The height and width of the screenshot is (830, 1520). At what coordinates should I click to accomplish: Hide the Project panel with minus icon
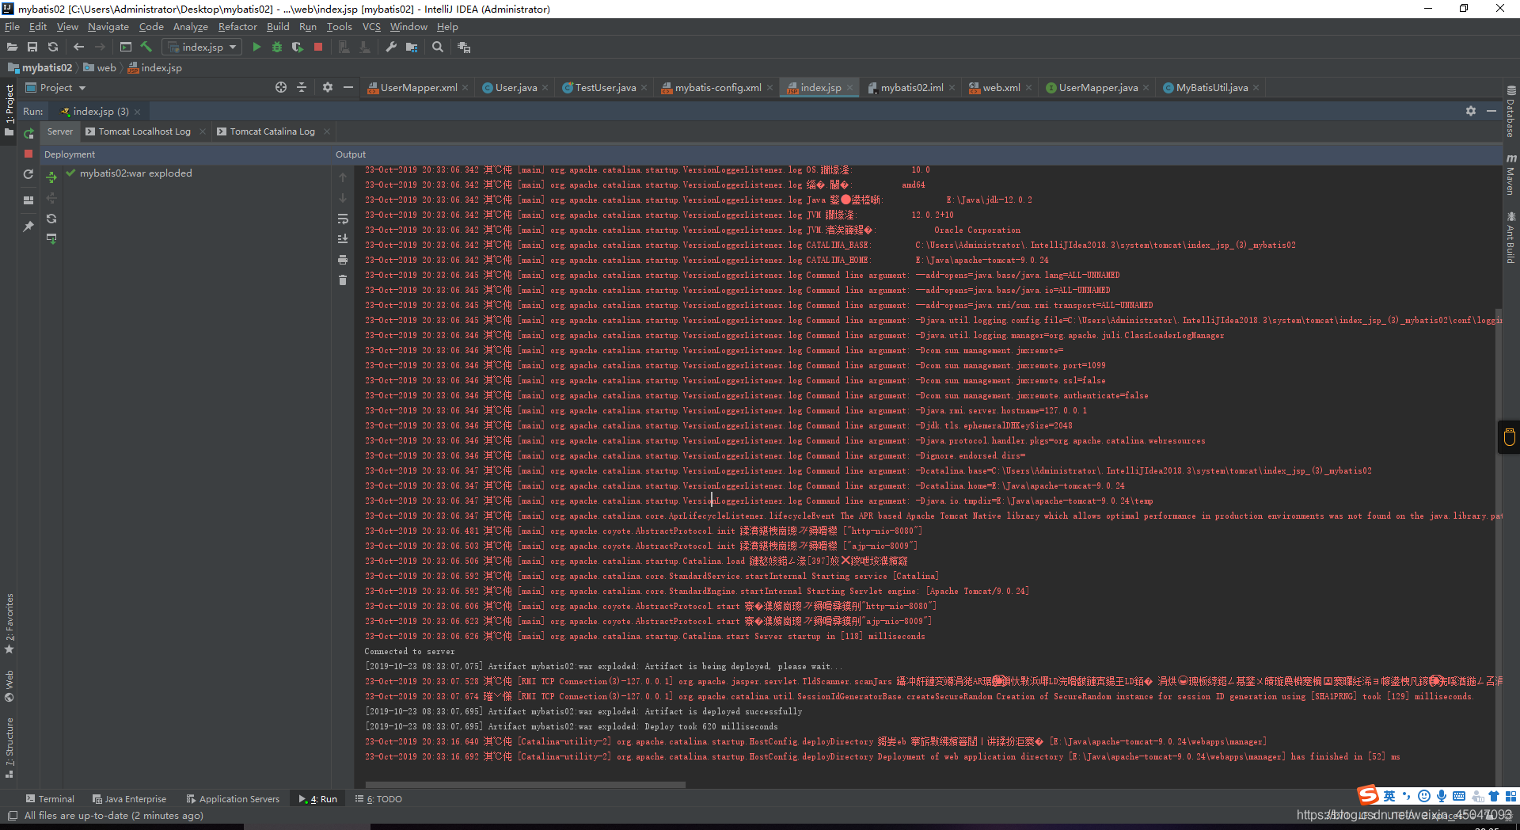click(x=348, y=88)
